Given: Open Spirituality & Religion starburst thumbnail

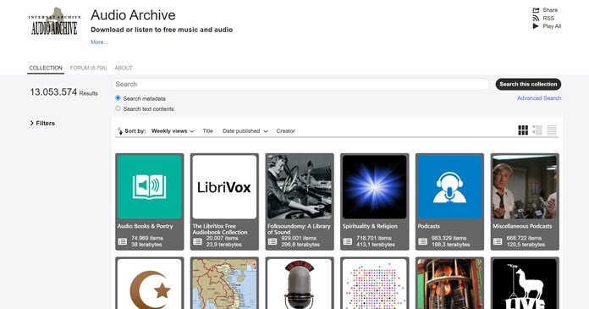Looking at the screenshot, I should pos(375,187).
